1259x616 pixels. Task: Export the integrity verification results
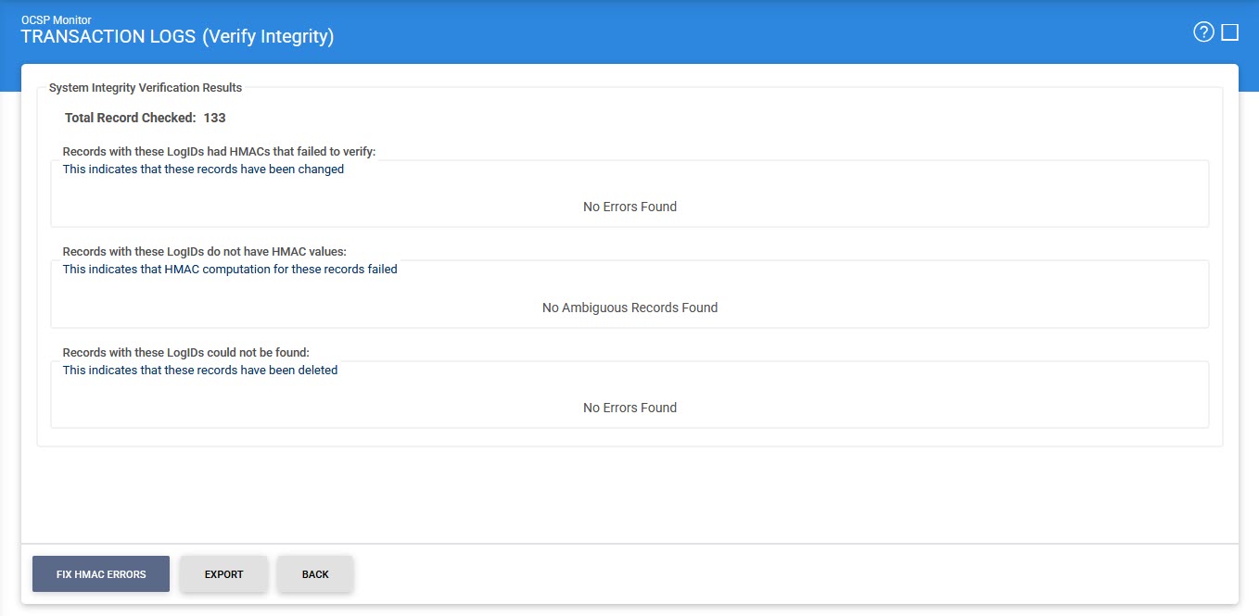pyautogui.click(x=223, y=574)
